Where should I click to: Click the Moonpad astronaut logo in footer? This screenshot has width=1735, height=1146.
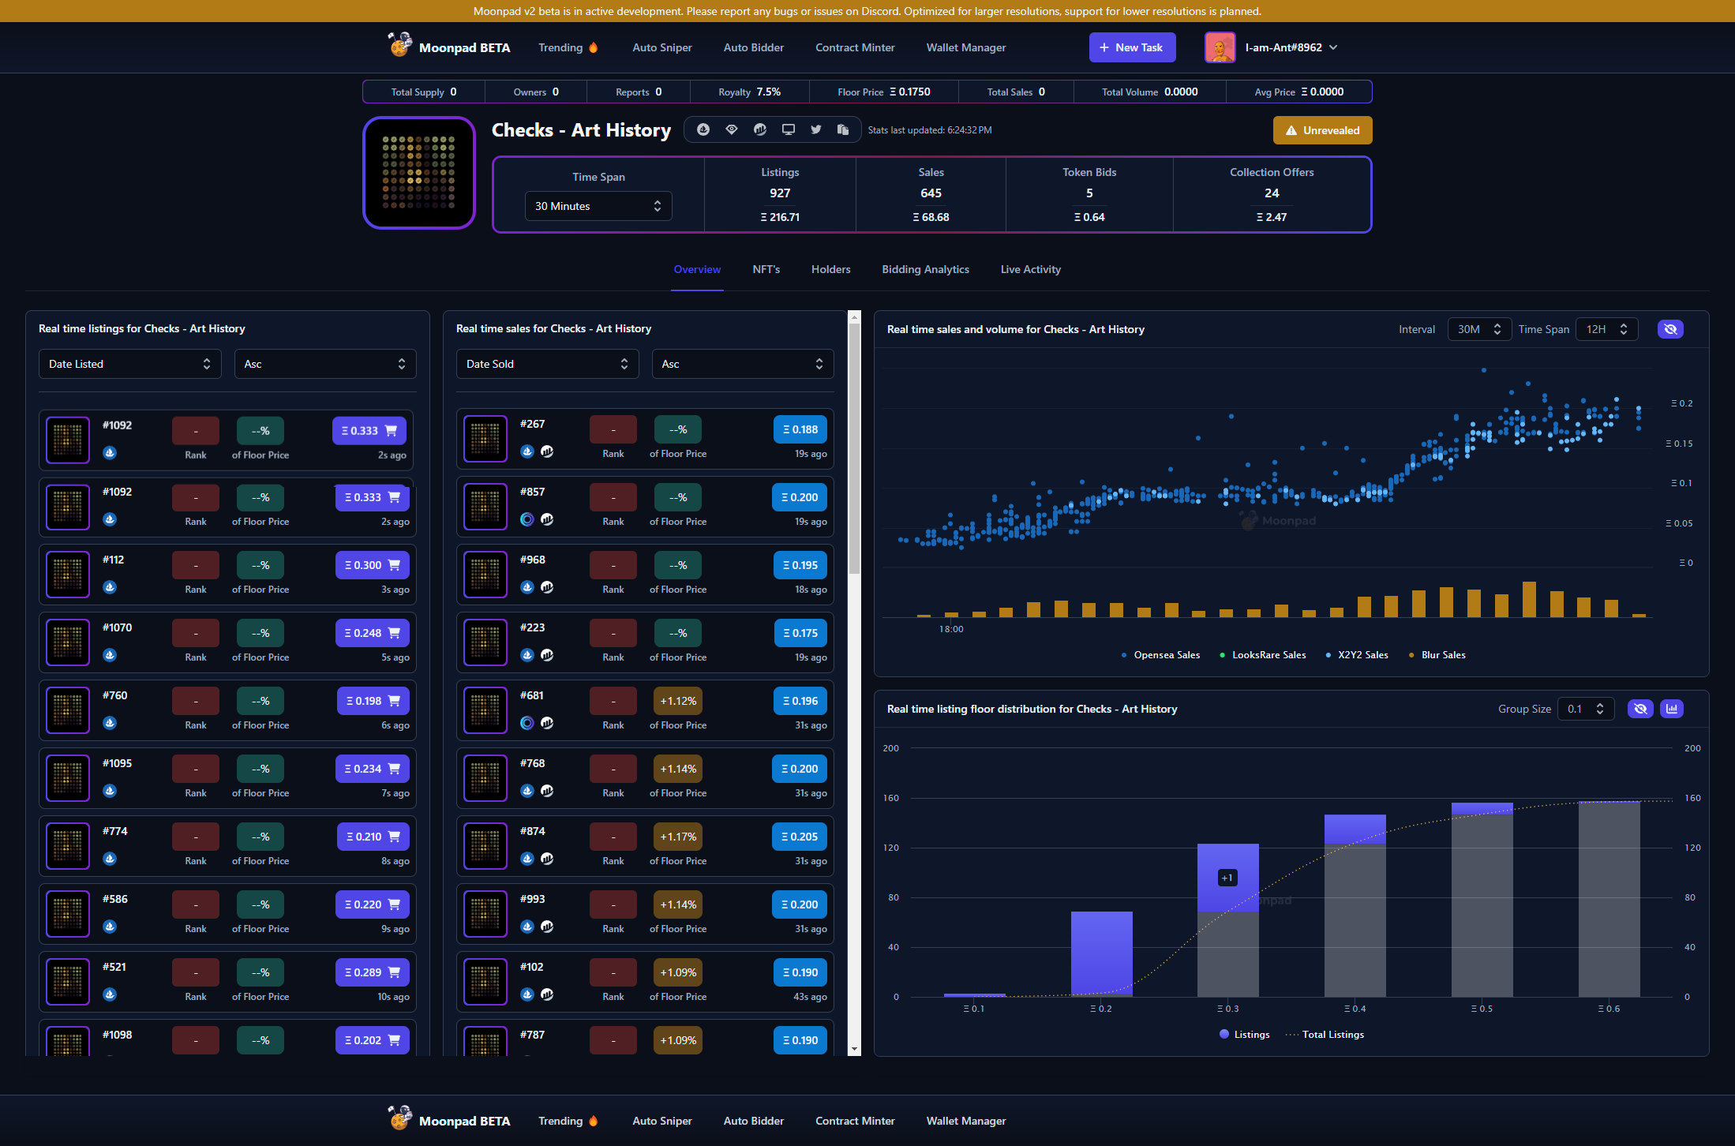pos(400,1118)
